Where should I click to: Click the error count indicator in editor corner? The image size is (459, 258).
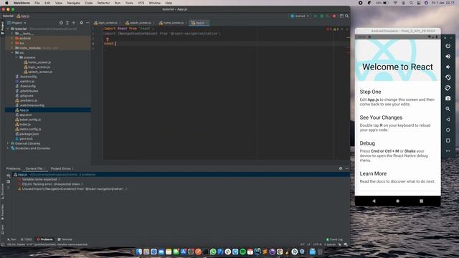coord(329,29)
